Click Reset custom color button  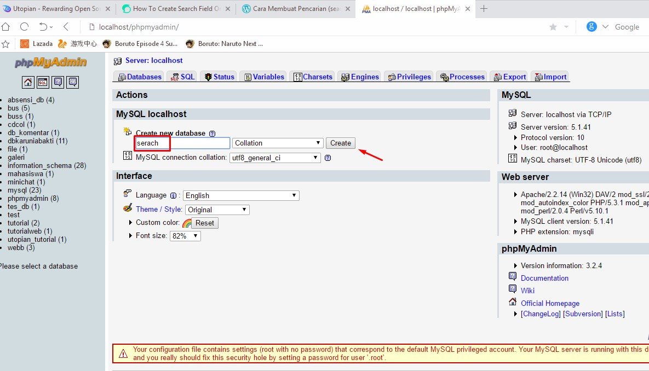(x=205, y=223)
